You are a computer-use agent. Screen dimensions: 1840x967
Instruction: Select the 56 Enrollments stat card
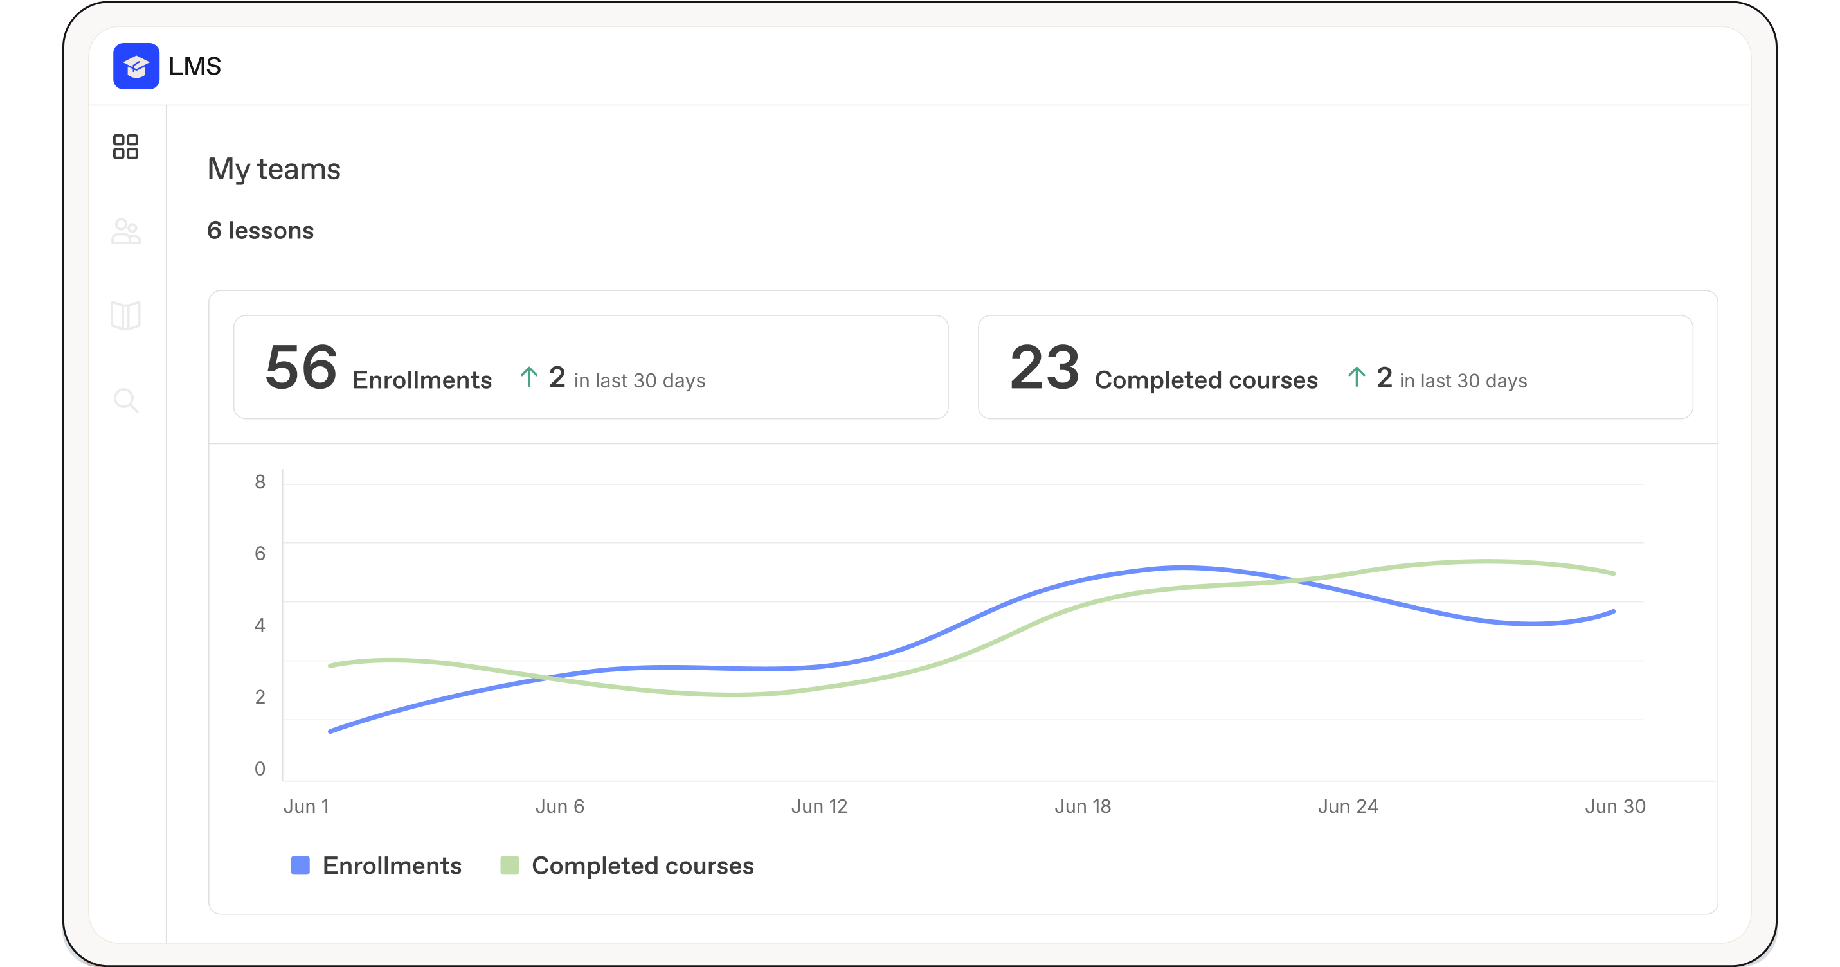(x=590, y=368)
